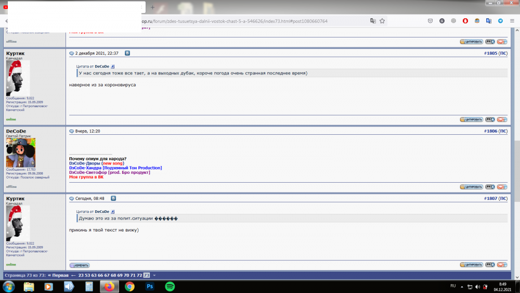Click the RU language indicator
This screenshot has width=520, height=293.
(x=453, y=286)
